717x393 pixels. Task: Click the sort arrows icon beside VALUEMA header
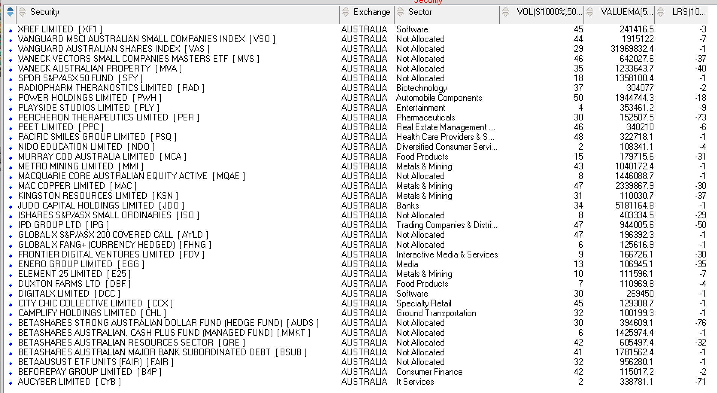[590, 12]
